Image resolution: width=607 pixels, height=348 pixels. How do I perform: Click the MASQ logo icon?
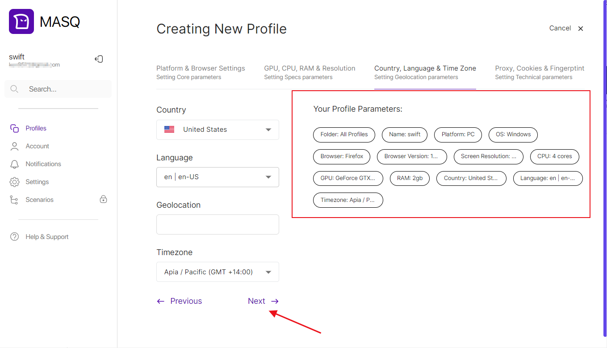pyautogui.click(x=21, y=21)
